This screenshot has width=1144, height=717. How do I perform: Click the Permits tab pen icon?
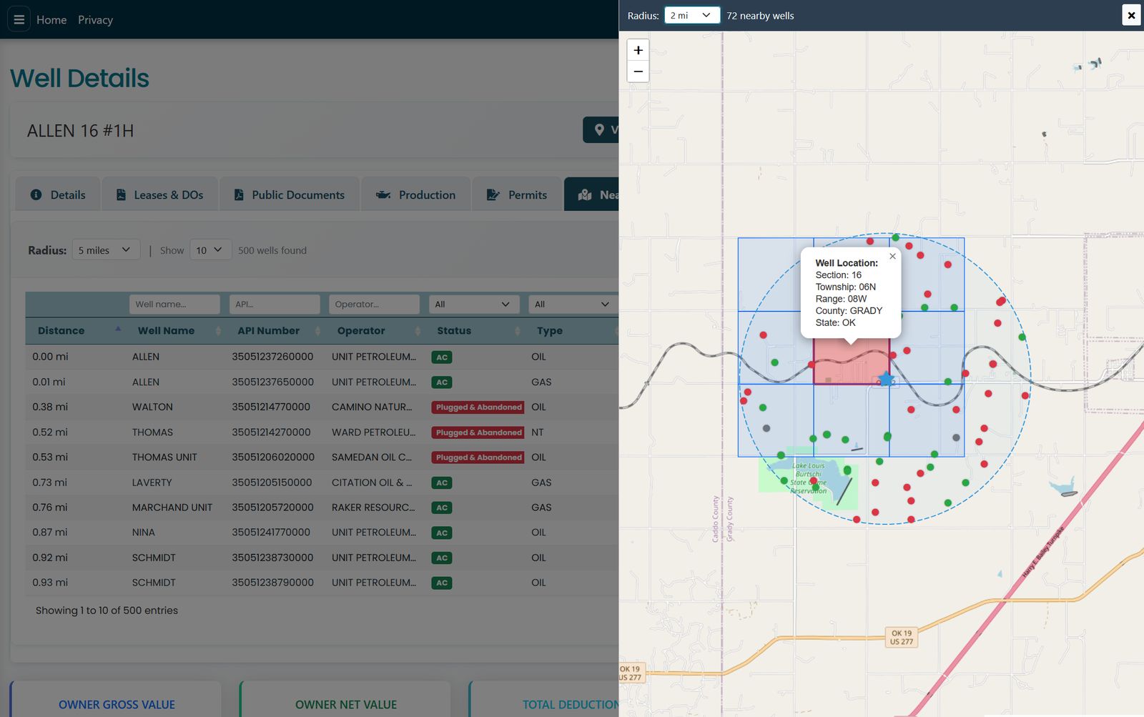[x=493, y=194]
